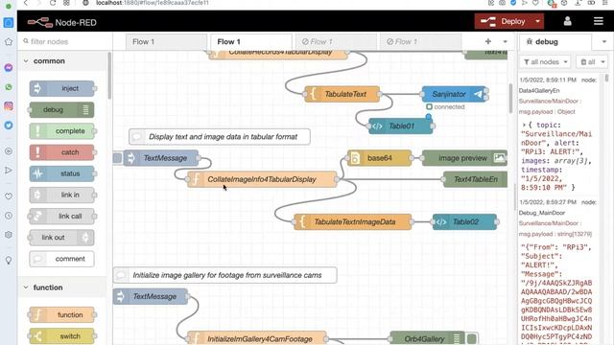
Task: Collapse the function palette category
Action: (62, 287)
